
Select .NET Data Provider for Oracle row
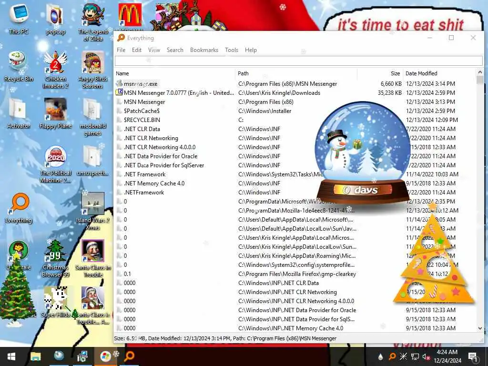click(x=295, y=156)
